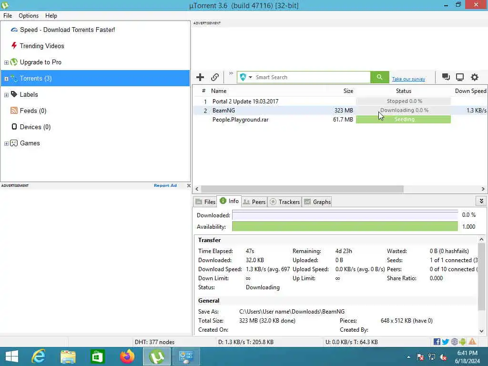The image size is (488, 366).
Task: Click the Windows Start button
Action: (x=11, y=356)
